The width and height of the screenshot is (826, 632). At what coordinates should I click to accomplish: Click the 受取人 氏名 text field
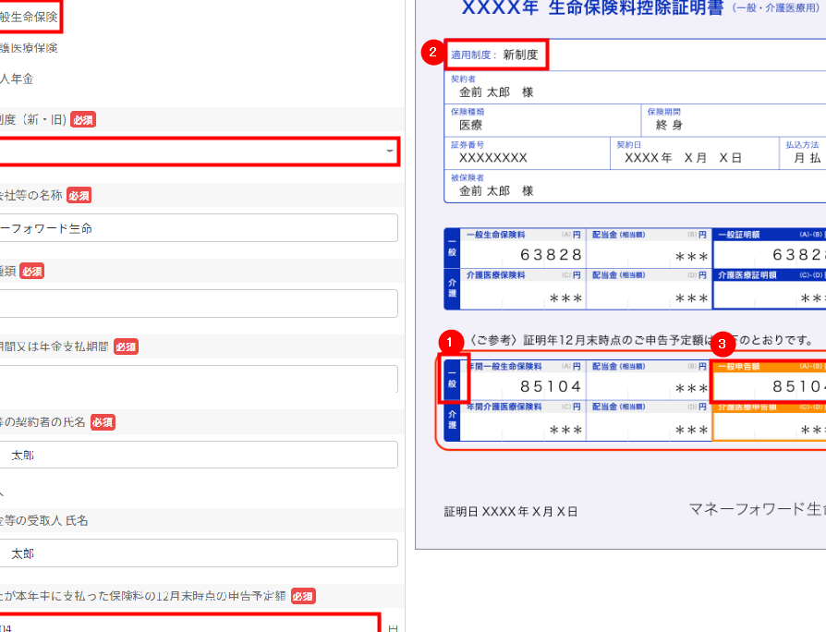click(199, 554)
